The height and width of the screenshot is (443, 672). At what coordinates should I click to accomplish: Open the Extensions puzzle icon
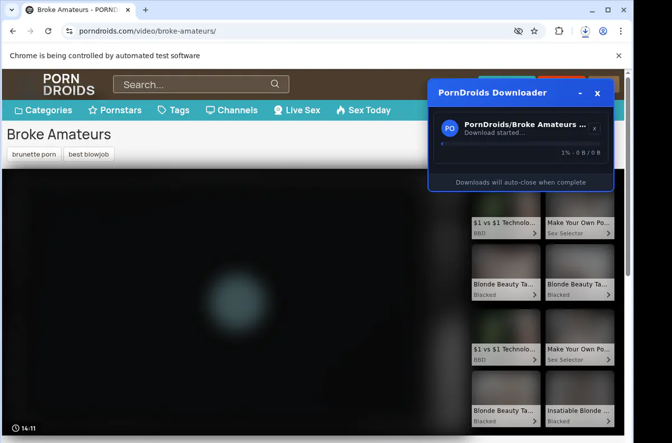pos(559,31)
